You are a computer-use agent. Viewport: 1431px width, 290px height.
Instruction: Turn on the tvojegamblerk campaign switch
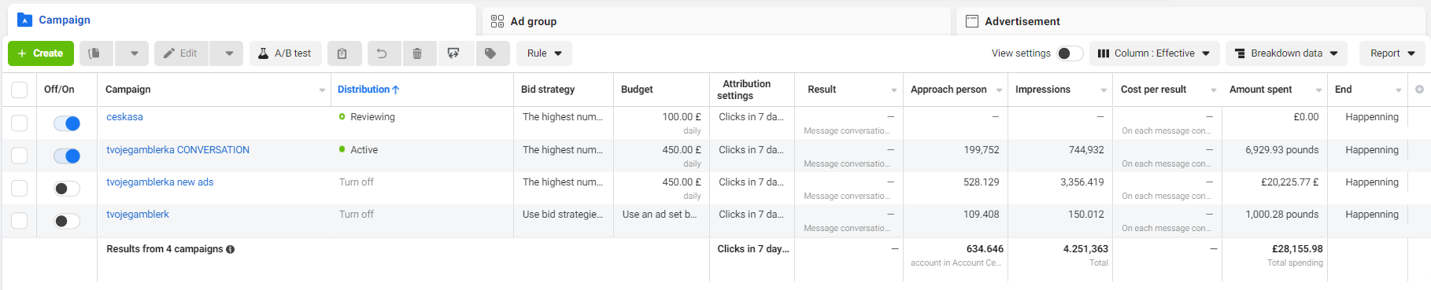(67, 222)
